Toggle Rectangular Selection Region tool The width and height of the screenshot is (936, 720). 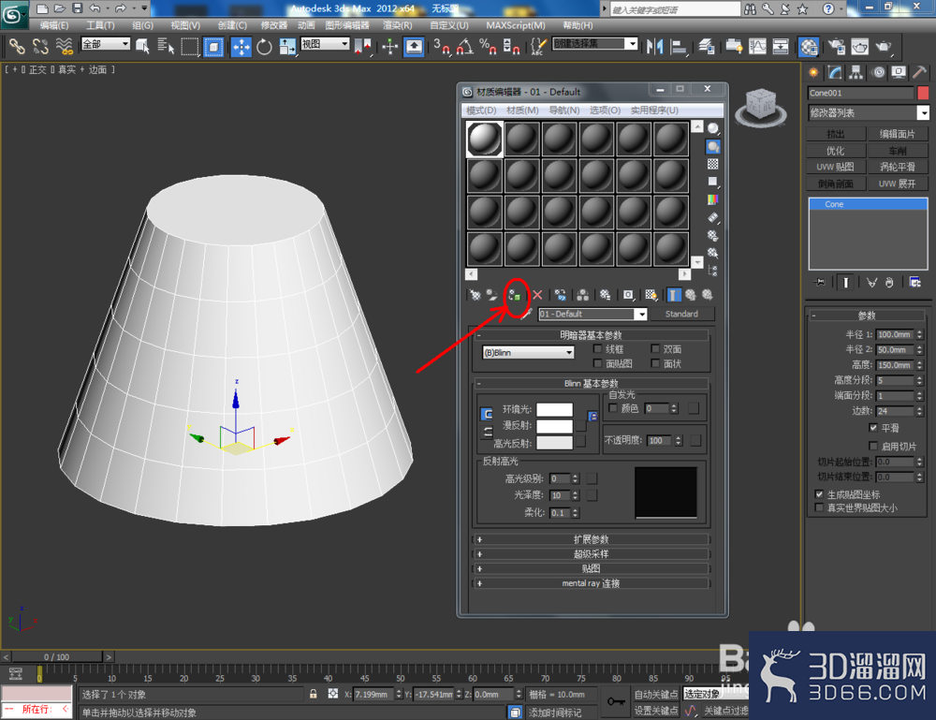pyautogui.click(x=190, y=47)
